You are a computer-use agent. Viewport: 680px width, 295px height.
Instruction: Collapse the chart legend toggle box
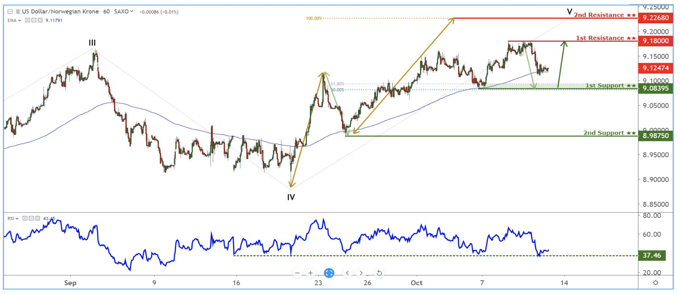[x=10, y=12]
